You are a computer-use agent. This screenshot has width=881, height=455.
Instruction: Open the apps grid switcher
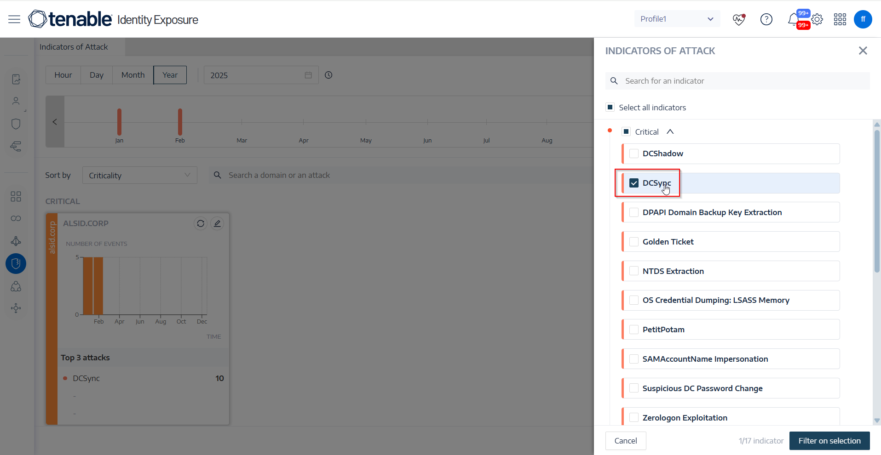[840, 19]
